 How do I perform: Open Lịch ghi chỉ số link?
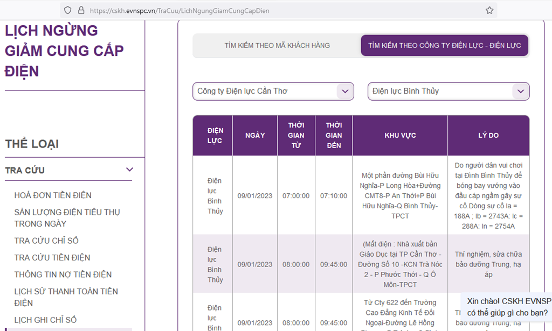pyautogui.click(x=45, y=320)
